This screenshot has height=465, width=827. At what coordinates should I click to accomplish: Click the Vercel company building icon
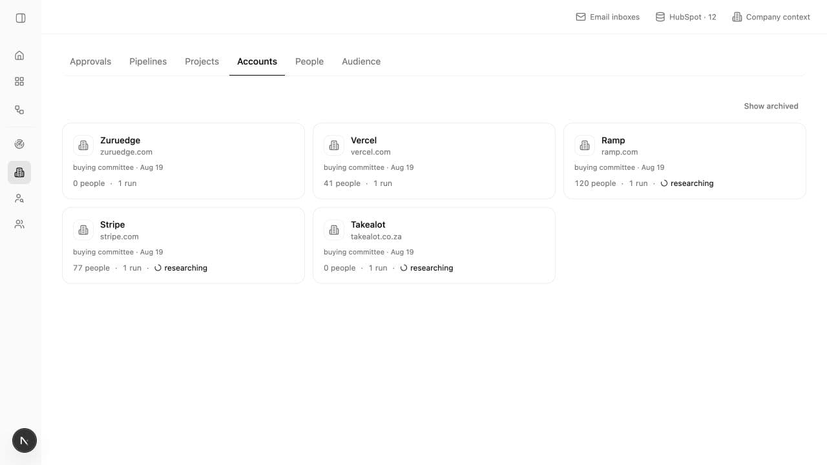coord(334,145)
